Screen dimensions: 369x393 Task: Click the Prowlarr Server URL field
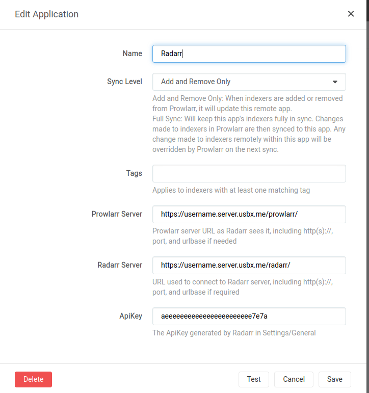(x=249, y=214)
